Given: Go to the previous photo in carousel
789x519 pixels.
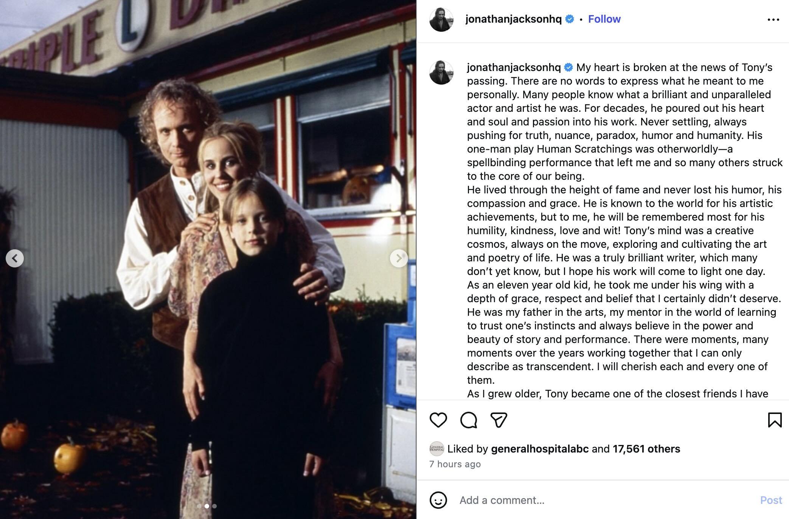Looking at the screenshot, I should point(15,258).
